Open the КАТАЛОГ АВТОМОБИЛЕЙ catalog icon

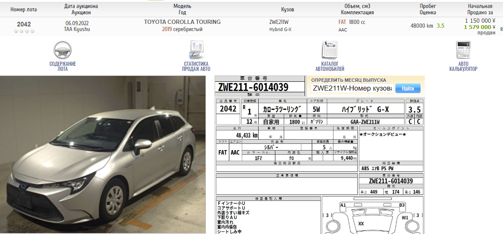[329, 50]
